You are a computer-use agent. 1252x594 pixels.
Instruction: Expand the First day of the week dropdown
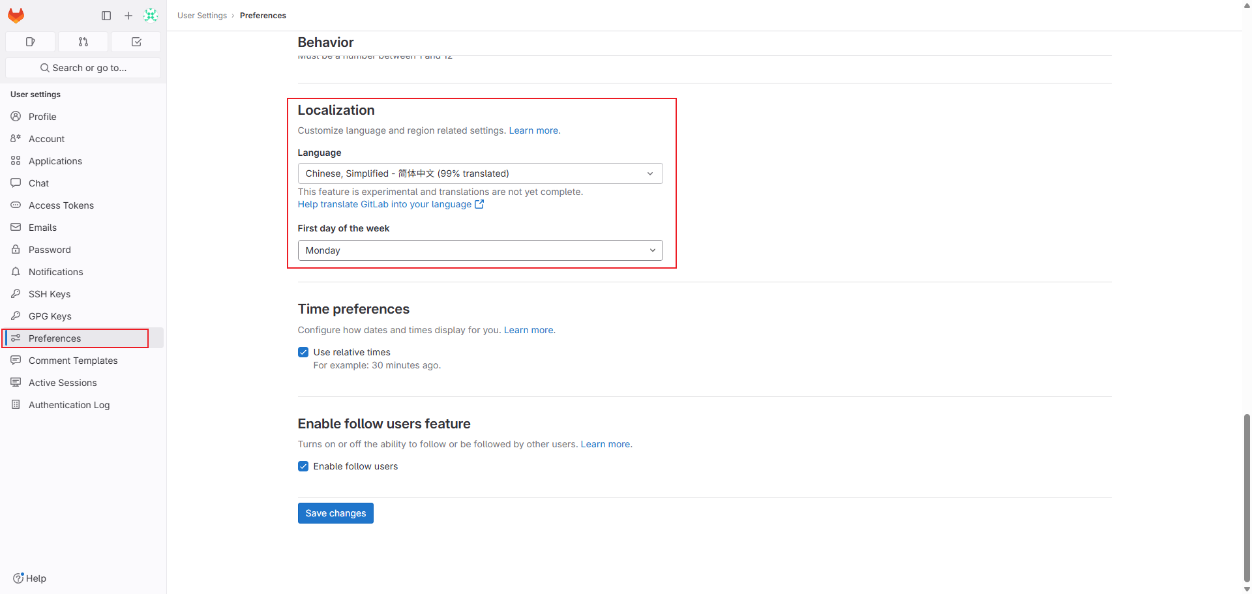pyautogui.click(x=480, y=250)
